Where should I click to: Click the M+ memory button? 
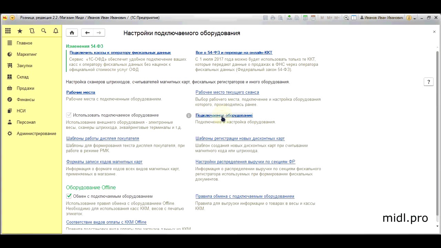pos(329,18)
